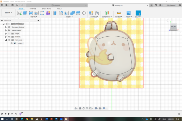The width and height of the screenshot is (182, 121).
Task: Click the timeline play button
Action: [9, 114]
